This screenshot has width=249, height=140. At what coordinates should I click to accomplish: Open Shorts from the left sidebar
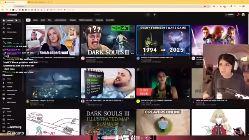(x=9, y=24)
